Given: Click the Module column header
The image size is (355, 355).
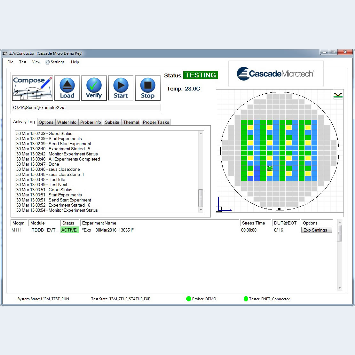Looking at the screenshot, I should click(44, 223).
